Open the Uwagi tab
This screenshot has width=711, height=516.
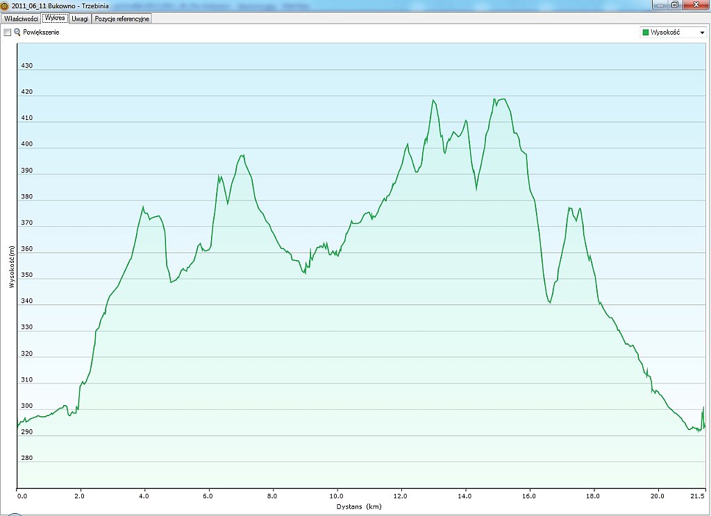(x=80, y=19)
